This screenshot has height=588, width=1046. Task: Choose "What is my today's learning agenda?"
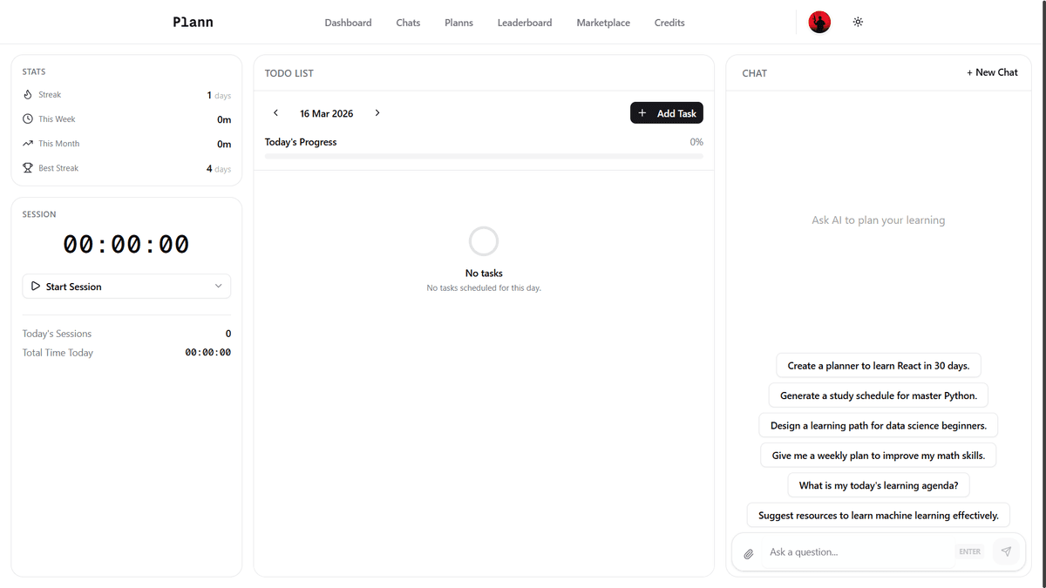tap(879, 485)
